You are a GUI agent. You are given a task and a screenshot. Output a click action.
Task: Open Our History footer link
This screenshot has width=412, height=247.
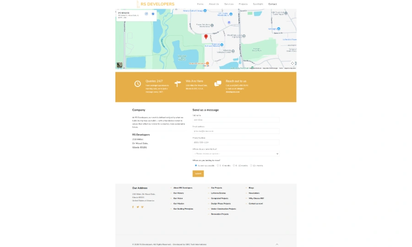pos(179,193)
